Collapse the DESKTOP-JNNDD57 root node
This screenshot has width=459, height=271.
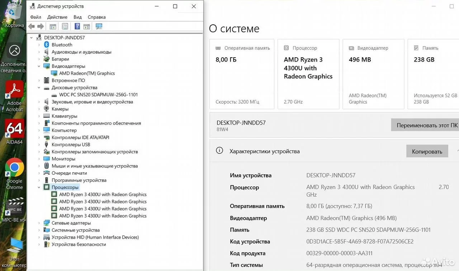click(x=32, y=38)
